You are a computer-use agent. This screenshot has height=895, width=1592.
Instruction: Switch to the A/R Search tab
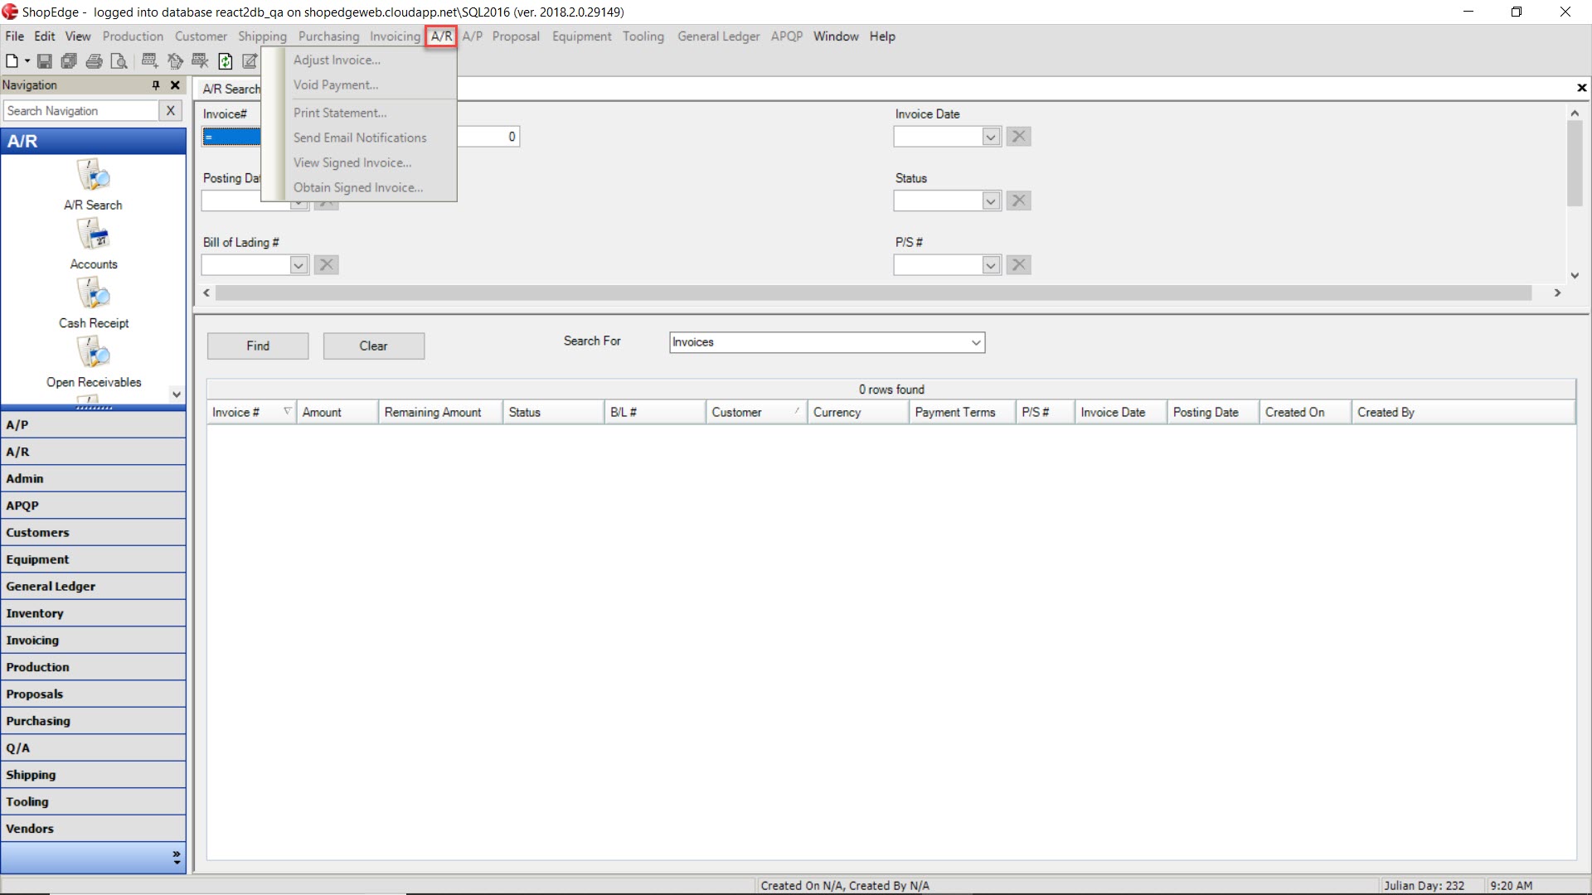[x=231, y=89]
